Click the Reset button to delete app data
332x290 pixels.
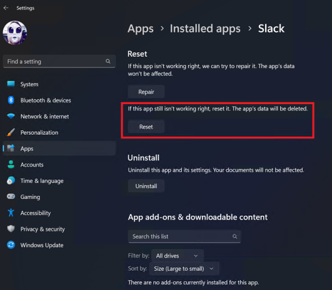pyautogui.click(x=146, y=127)
